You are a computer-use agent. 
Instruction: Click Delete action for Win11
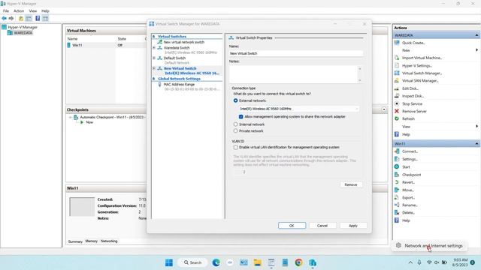(x=408, y=213)
